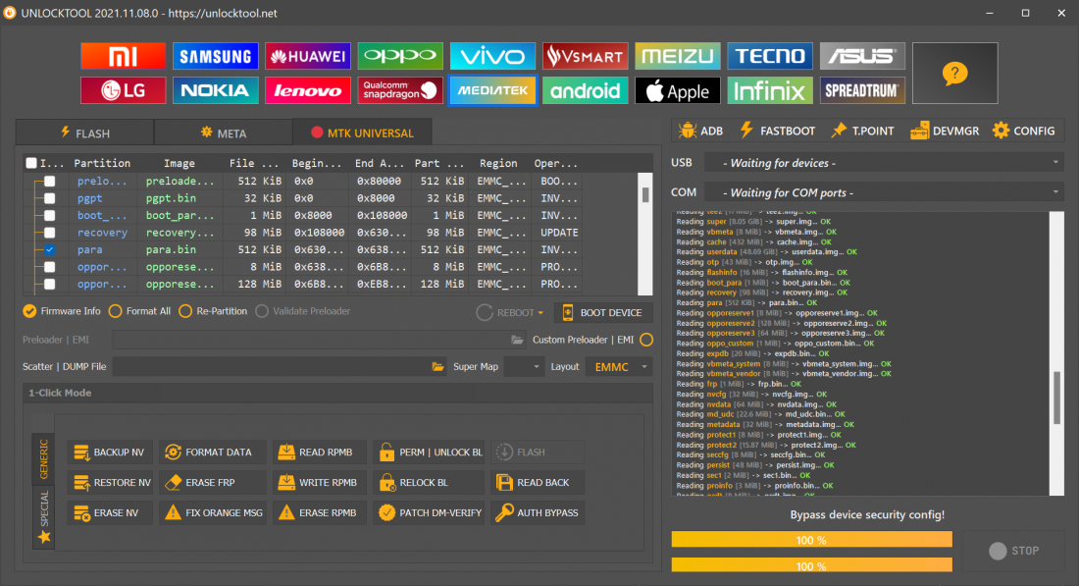
Task: Click the log panel scrollbar thumb
Action: coord(1057,398)
